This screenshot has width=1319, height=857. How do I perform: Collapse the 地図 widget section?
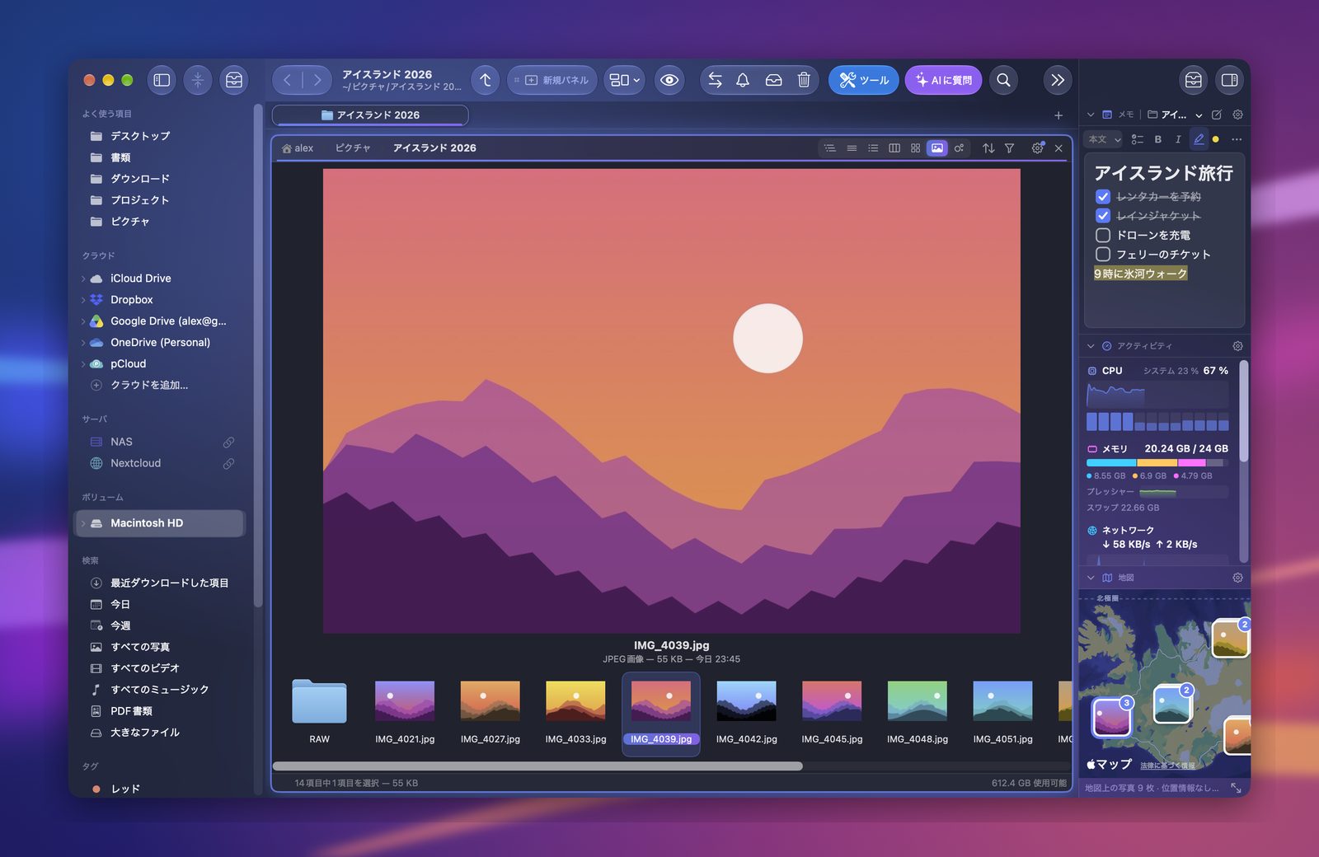1091,578
